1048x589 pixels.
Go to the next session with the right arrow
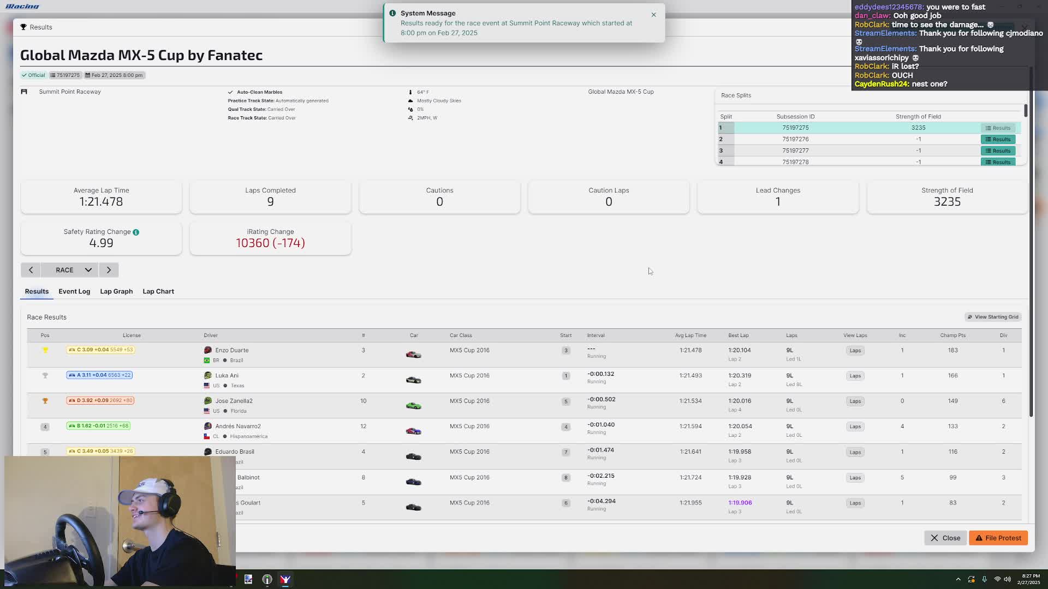tap(109, 270)
